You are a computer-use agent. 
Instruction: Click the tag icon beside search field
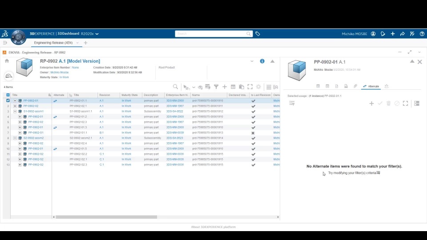pyautogui.click(x=258, y=34)
